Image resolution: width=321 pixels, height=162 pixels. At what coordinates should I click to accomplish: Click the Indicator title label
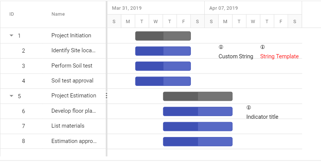262,117
